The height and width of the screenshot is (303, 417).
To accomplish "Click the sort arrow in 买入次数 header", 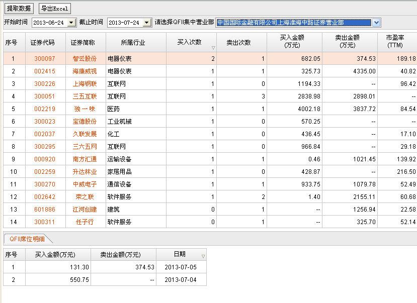I will (x=213, y=48).
